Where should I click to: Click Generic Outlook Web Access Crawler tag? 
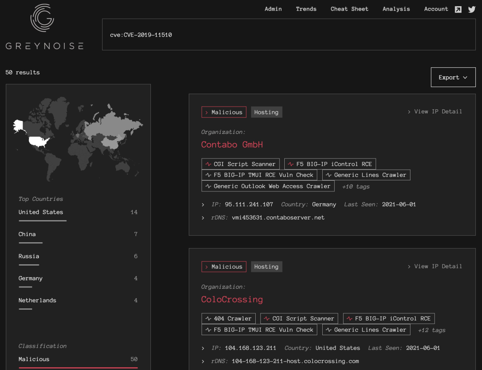268,186
